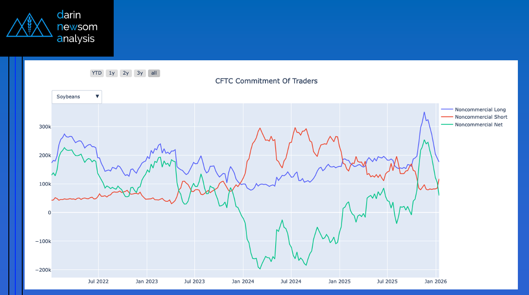
Task: Click the darin newsom analysis logo text
Action: click(x=77, y=27)
